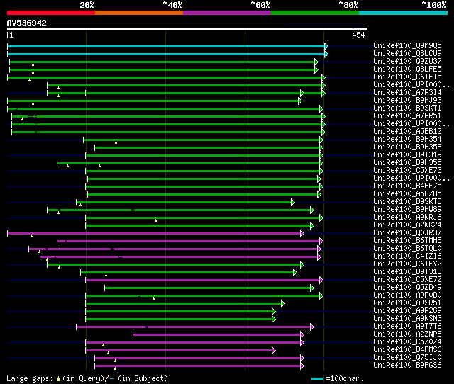Click the UniRef100_A5BB12 label
The width and height of the screenshot is (454, 384).
point(407,131)
